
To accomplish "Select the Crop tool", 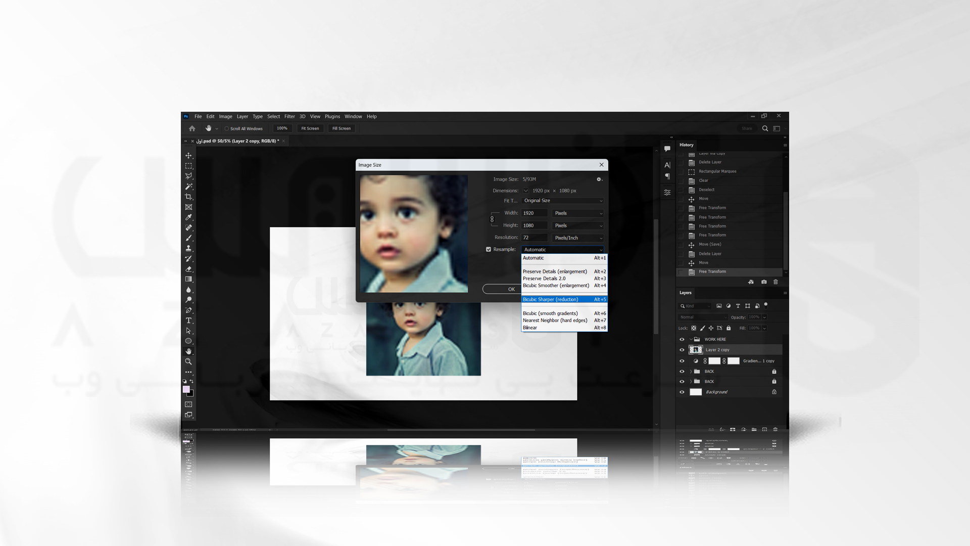I will click(x=188, y=197).
